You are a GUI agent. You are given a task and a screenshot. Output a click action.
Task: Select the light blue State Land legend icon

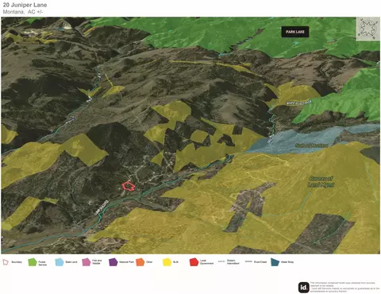[x=60, y=262]
